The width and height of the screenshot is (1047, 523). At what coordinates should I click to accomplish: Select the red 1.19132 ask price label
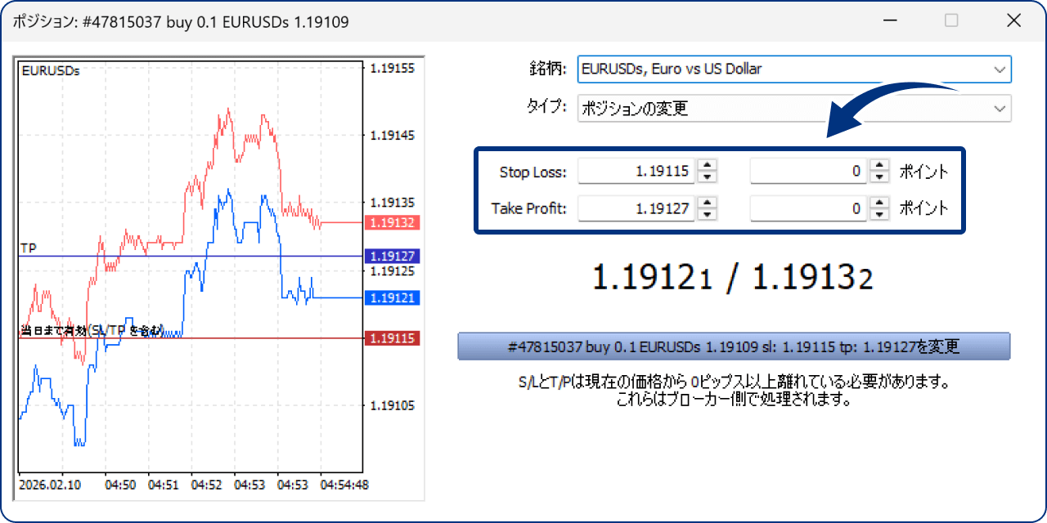tap(393, 222)
